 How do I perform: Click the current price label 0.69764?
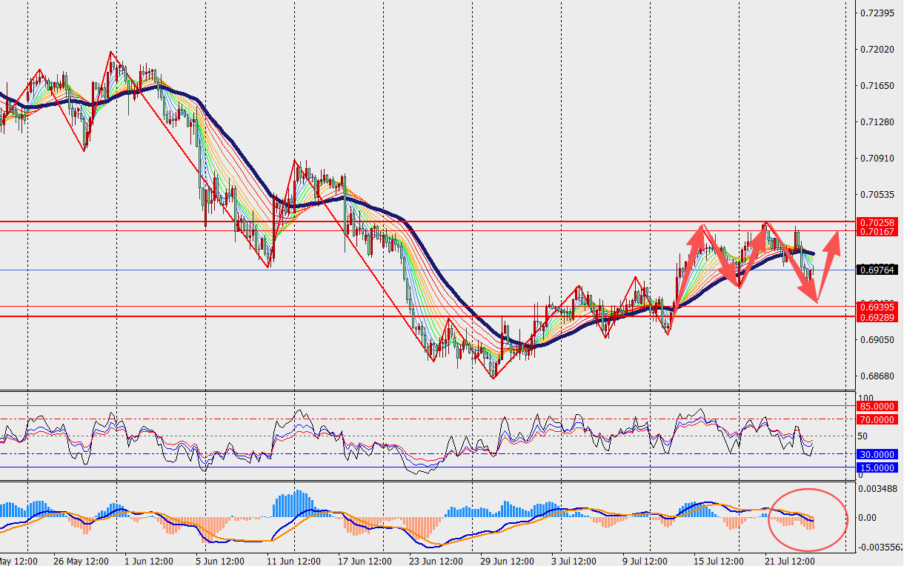point(878,270)
